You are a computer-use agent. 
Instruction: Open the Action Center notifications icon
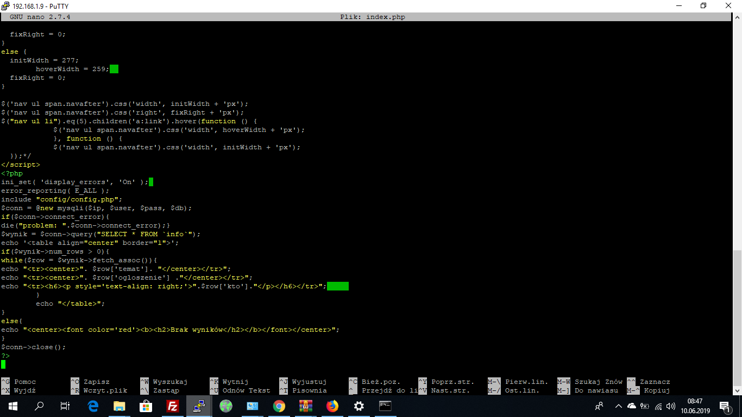[x=725, y=406]
